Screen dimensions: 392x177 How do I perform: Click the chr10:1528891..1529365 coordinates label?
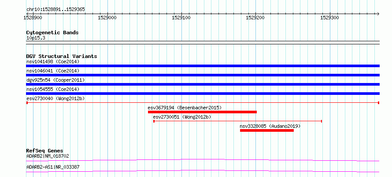point(55,10)
